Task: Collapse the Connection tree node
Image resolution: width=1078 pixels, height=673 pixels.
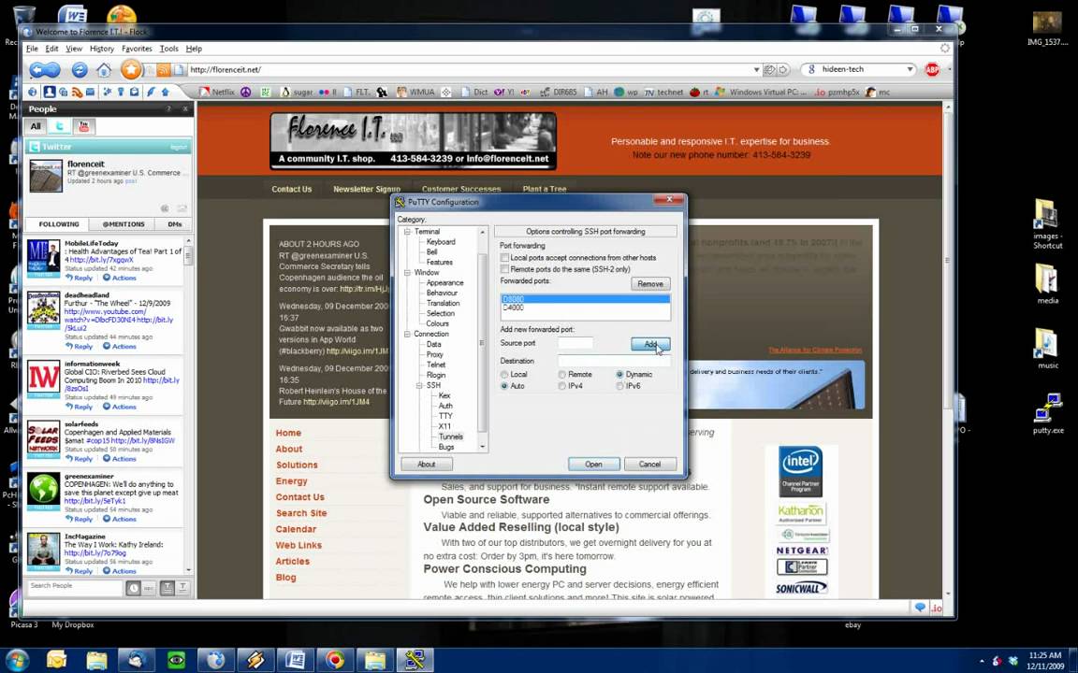Action: [x=406, y=334]
